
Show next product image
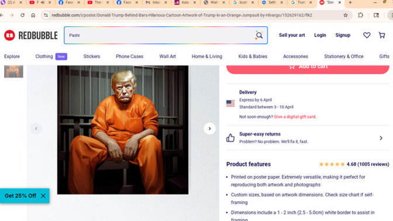click(210, 129)
